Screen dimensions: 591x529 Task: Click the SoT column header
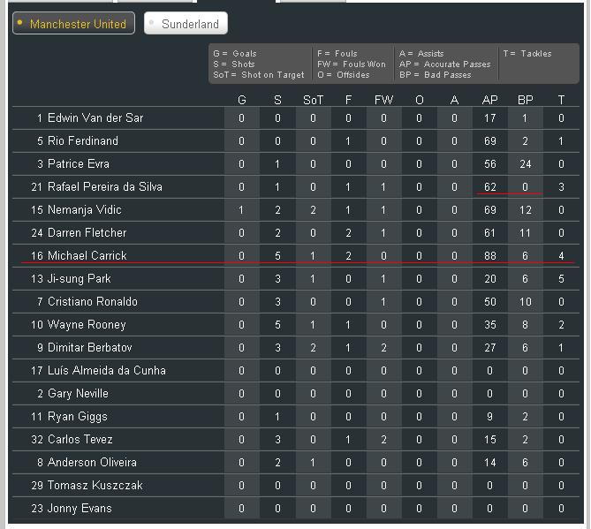pos(314,100)
